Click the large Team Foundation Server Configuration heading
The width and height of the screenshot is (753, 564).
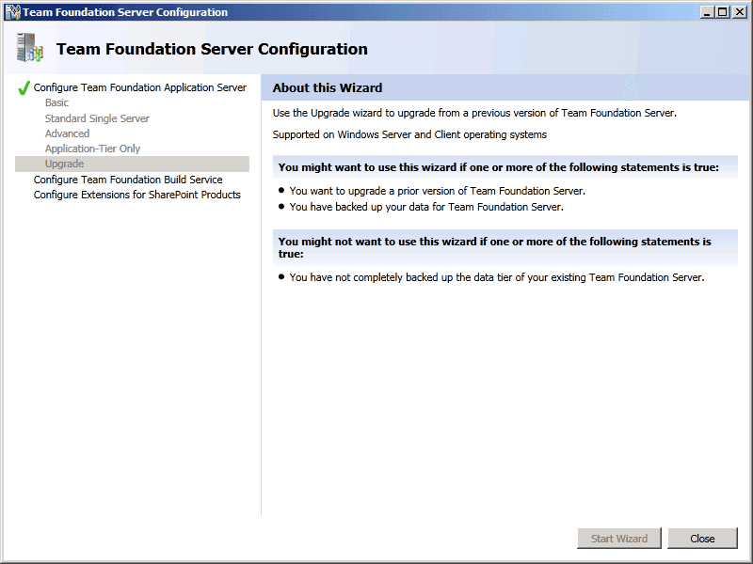pyautogui.click(x=212, y=49)
